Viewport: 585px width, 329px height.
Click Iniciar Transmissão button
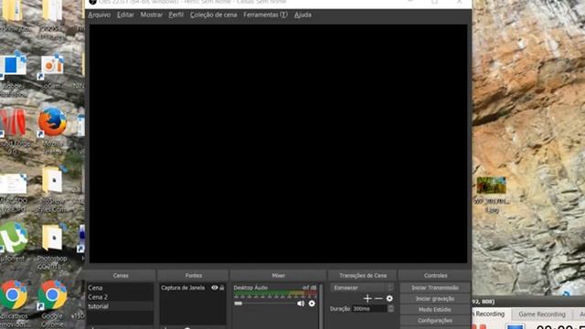pyautogui.click(x=435, y=288)
